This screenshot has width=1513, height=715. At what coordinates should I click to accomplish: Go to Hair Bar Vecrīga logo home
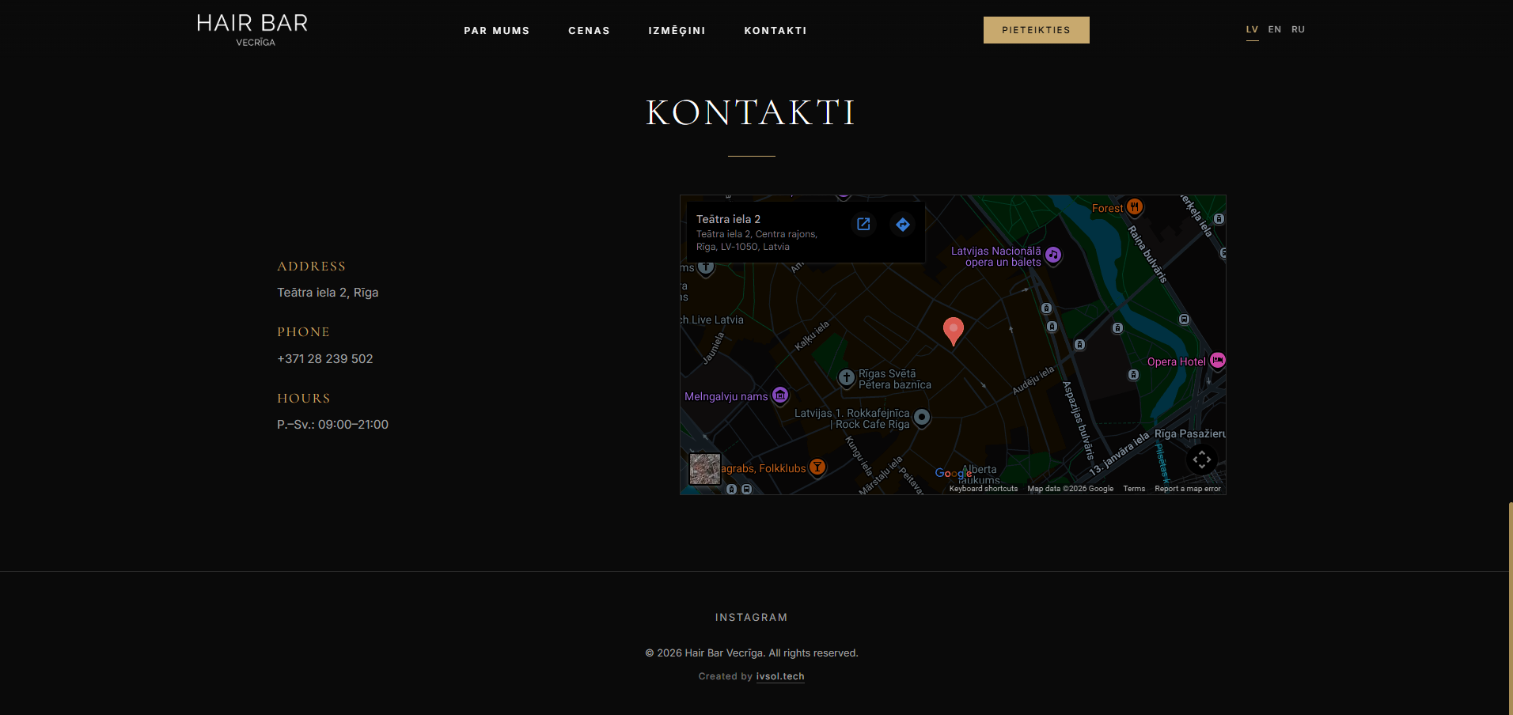tap(252, 30)
